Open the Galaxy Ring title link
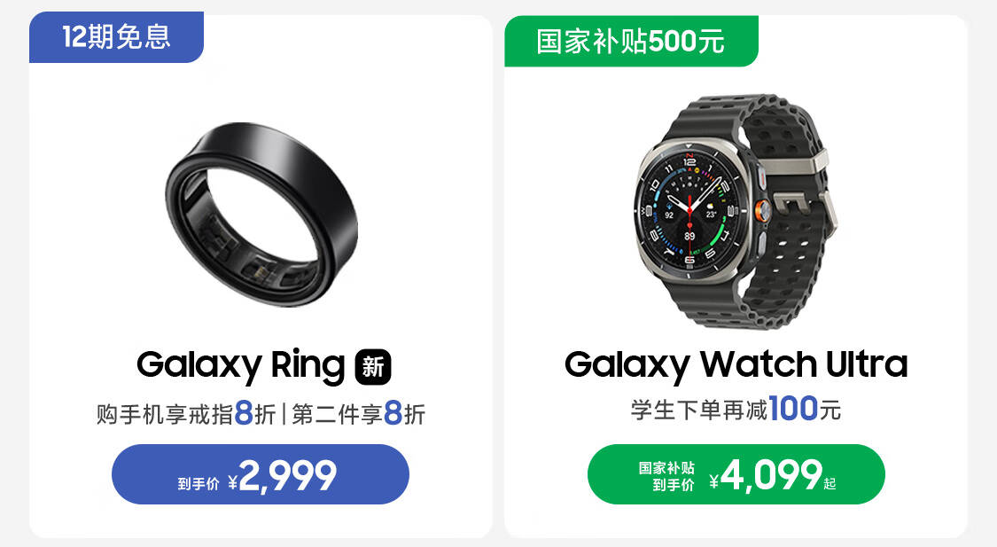Screen dimensions: 997x547 coord(240,366)
